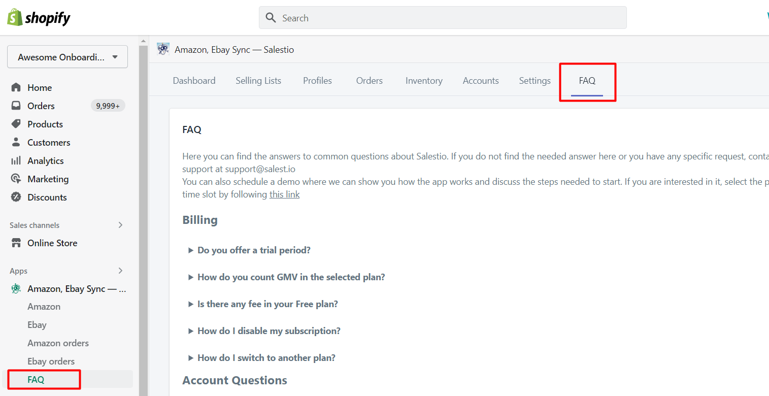Open the Online Store sales channel

(52, 243)
